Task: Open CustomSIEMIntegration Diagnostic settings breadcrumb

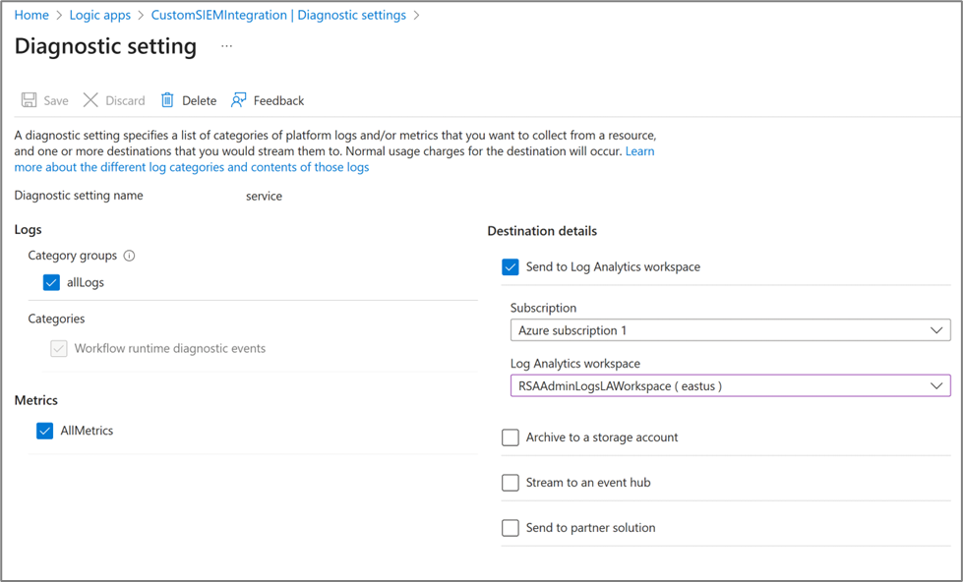Action: 278,15
